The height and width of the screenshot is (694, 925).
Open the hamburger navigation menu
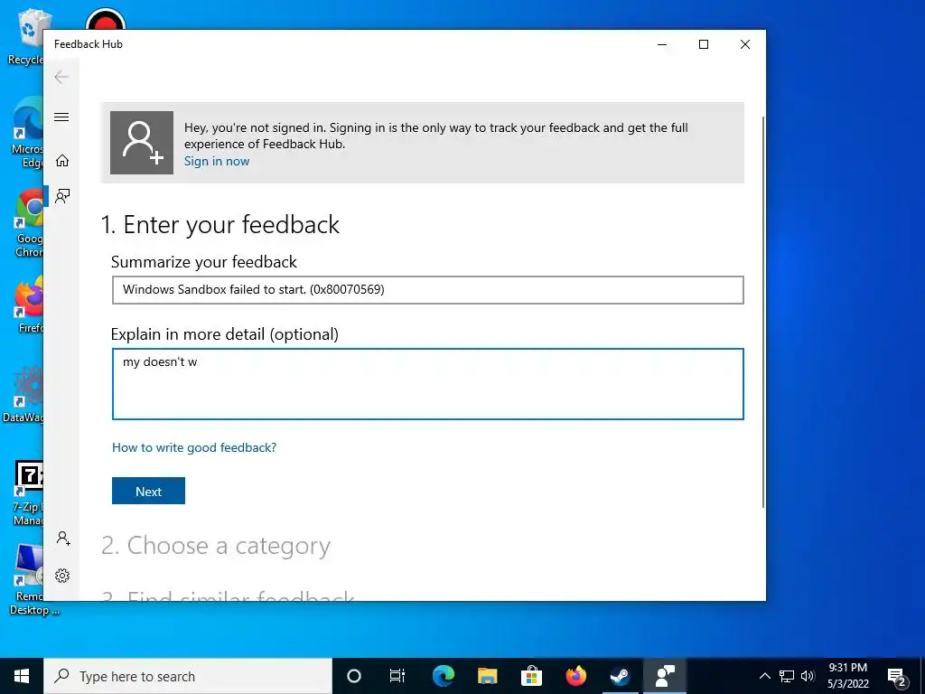[61, 117]
